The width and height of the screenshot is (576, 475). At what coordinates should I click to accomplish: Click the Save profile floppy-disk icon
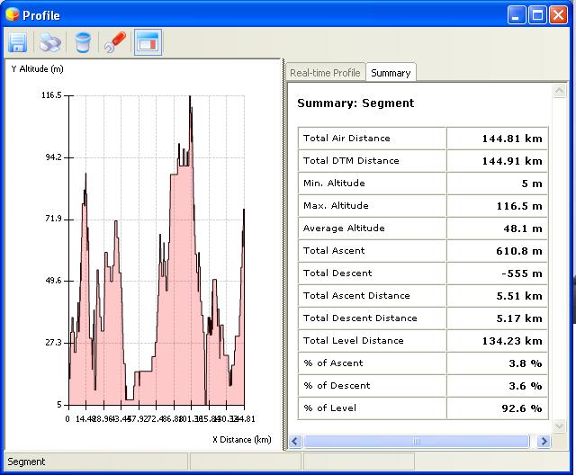tap(17, 42)
